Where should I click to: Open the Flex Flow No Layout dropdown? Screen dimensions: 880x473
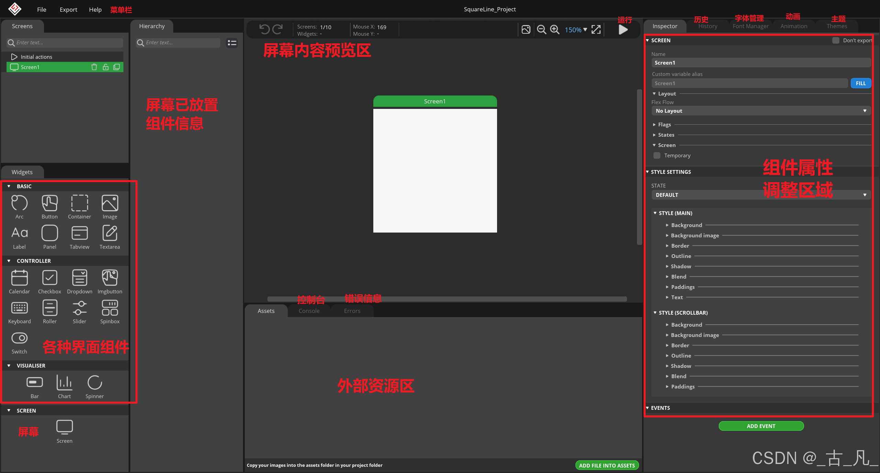coord(760,111)
